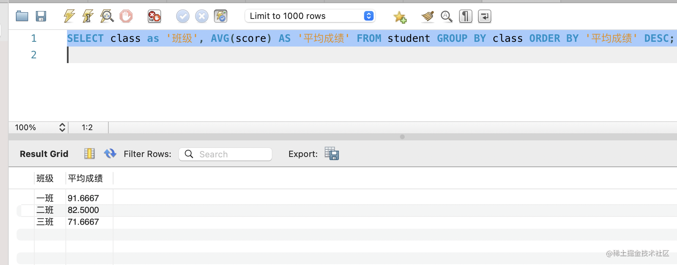Image resolution: width=677 pixels, height=265 pixels.
Task: Toggle auto-commit mode
Action: pos(221,16)
